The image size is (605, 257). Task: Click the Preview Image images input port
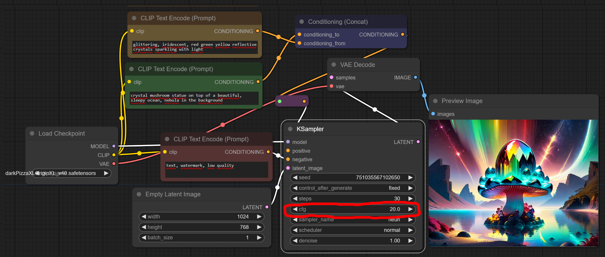click(x=433, y=114)
